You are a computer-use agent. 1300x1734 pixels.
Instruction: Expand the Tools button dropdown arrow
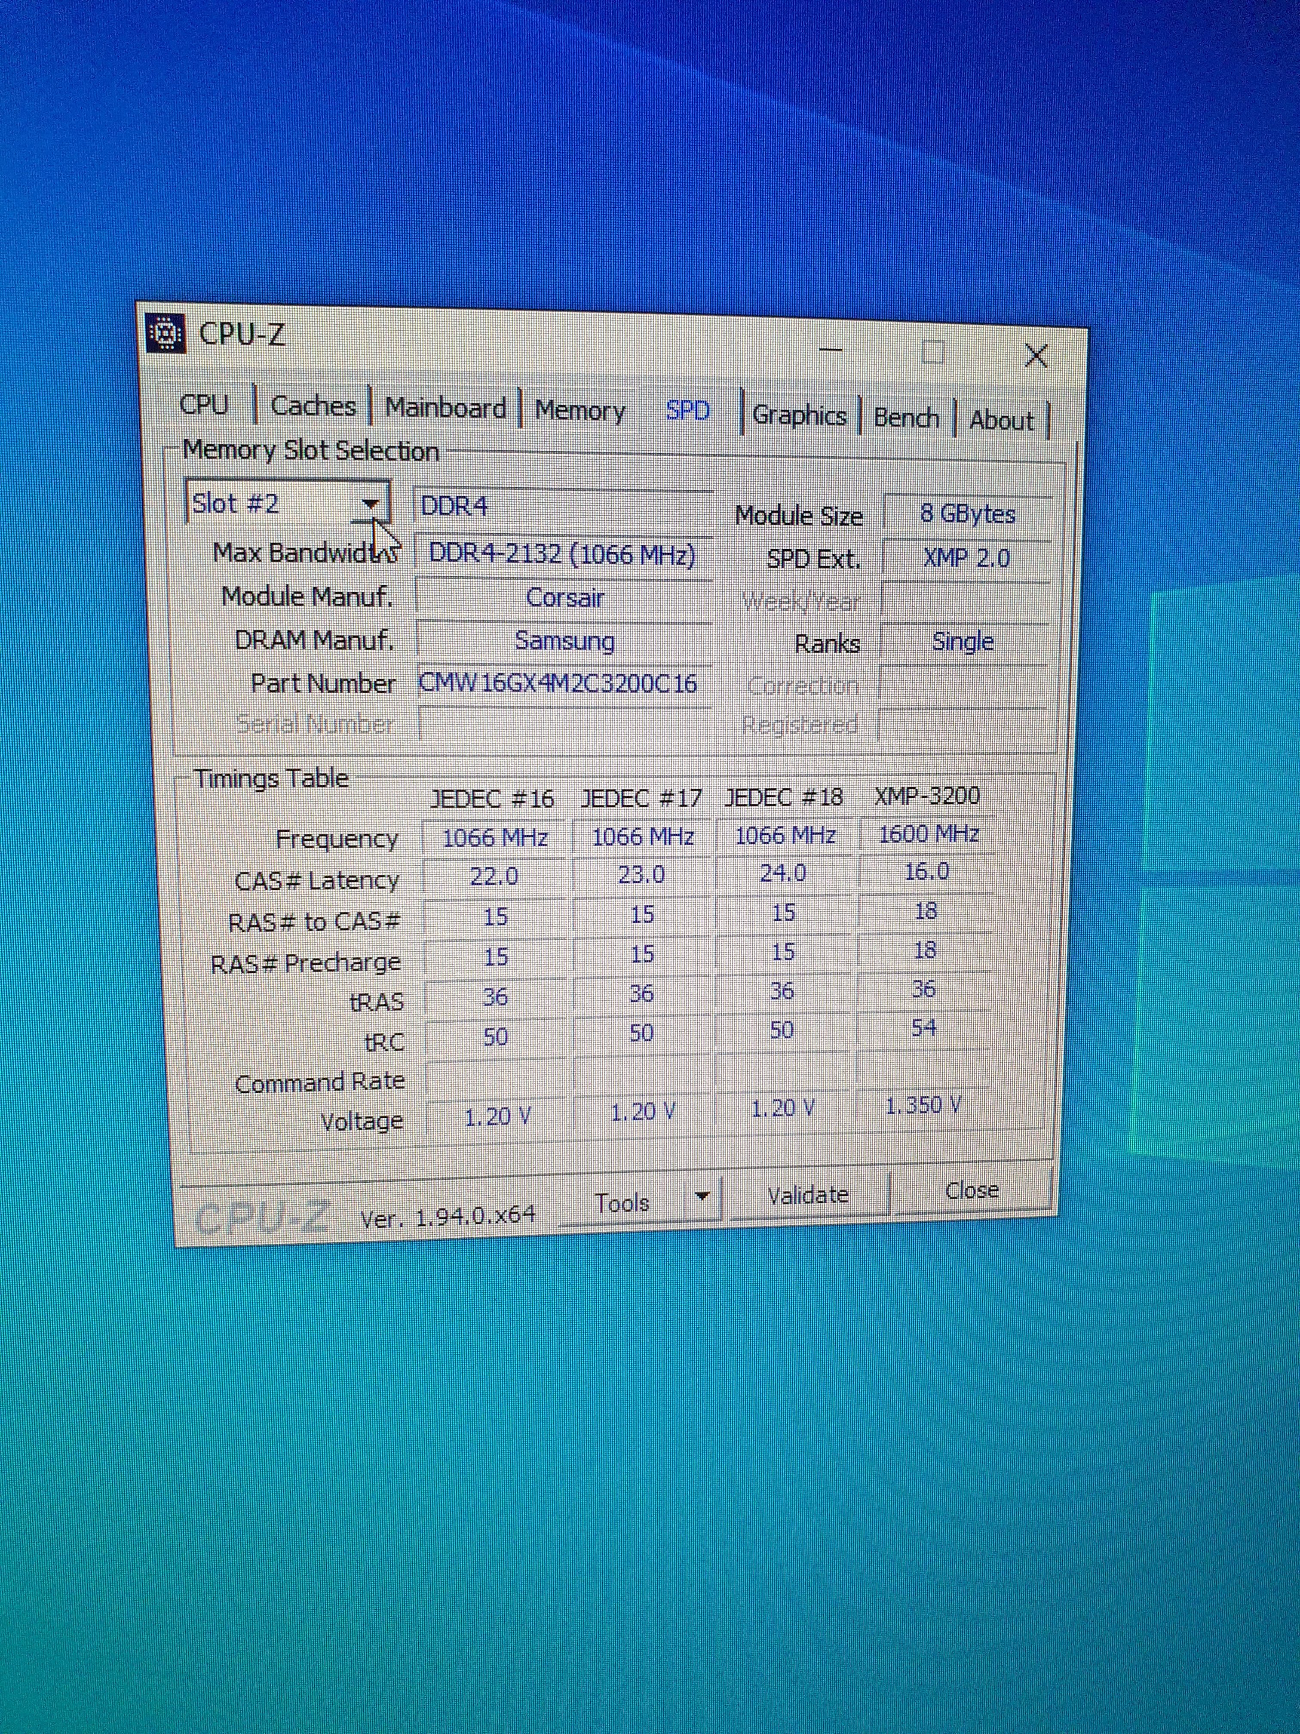(x=703, y=1196)
